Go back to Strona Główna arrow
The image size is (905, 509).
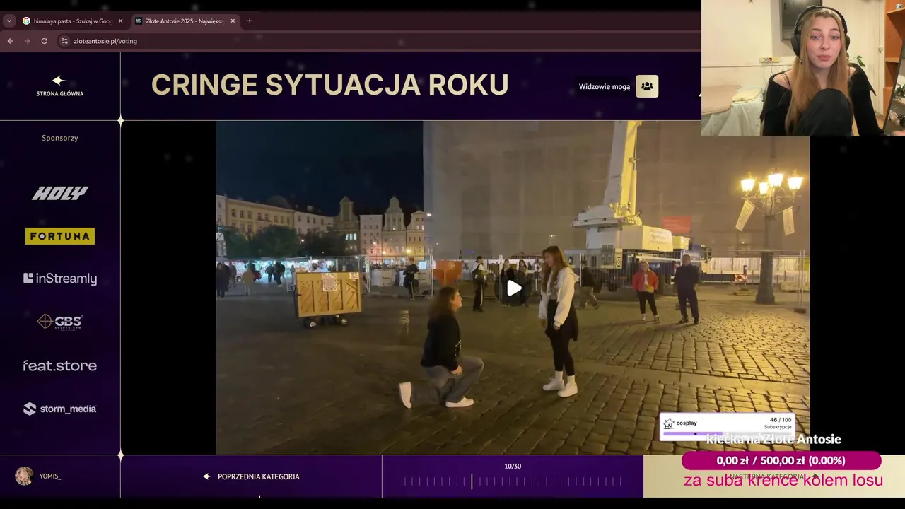click(x=59, y=81)
